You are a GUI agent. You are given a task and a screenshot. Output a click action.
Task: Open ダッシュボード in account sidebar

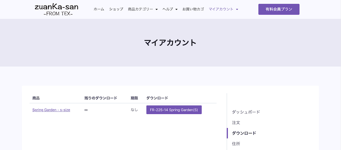pos(246,112)
